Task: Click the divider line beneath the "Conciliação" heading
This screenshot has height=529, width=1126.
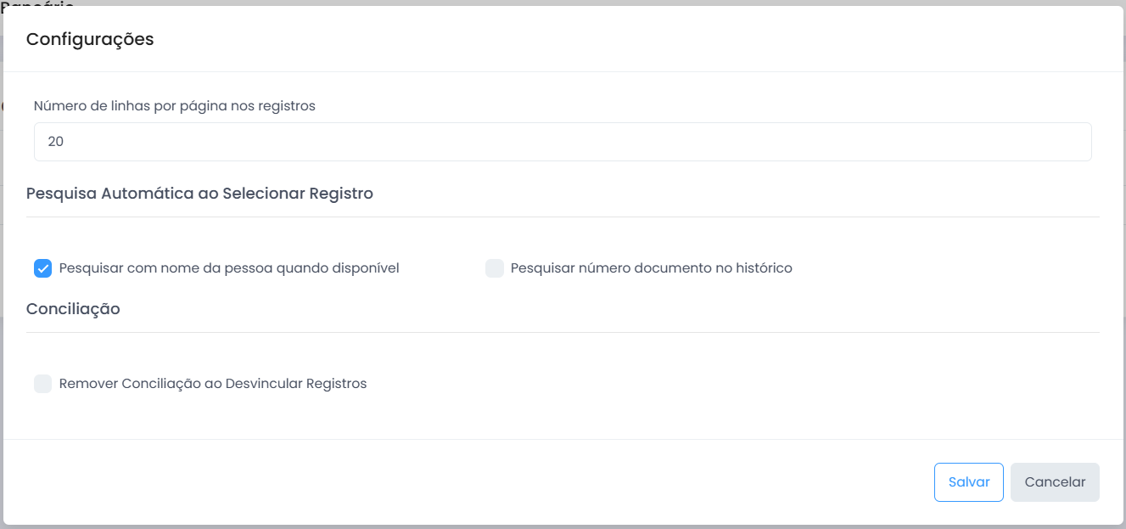Action: [563, 333]
